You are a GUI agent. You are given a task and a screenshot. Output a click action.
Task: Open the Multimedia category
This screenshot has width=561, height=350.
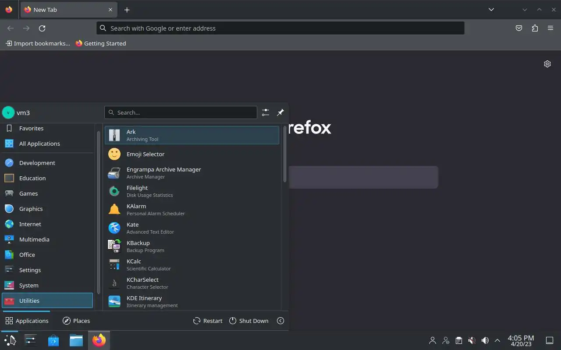tap(47, 239)
